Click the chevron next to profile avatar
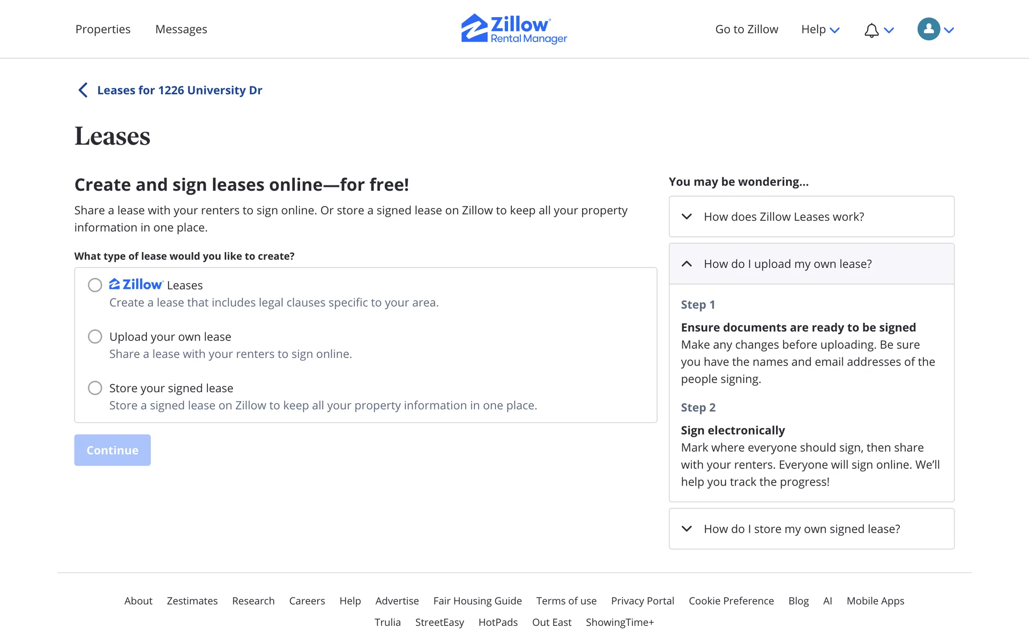Viewport: 1029px width, 643px height. pyautogui.click(x=949, y=31)
